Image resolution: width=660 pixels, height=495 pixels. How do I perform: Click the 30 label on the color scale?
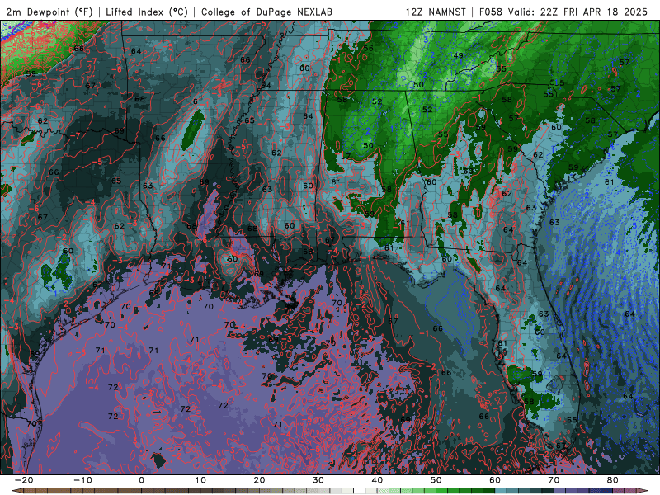[318, 480]
